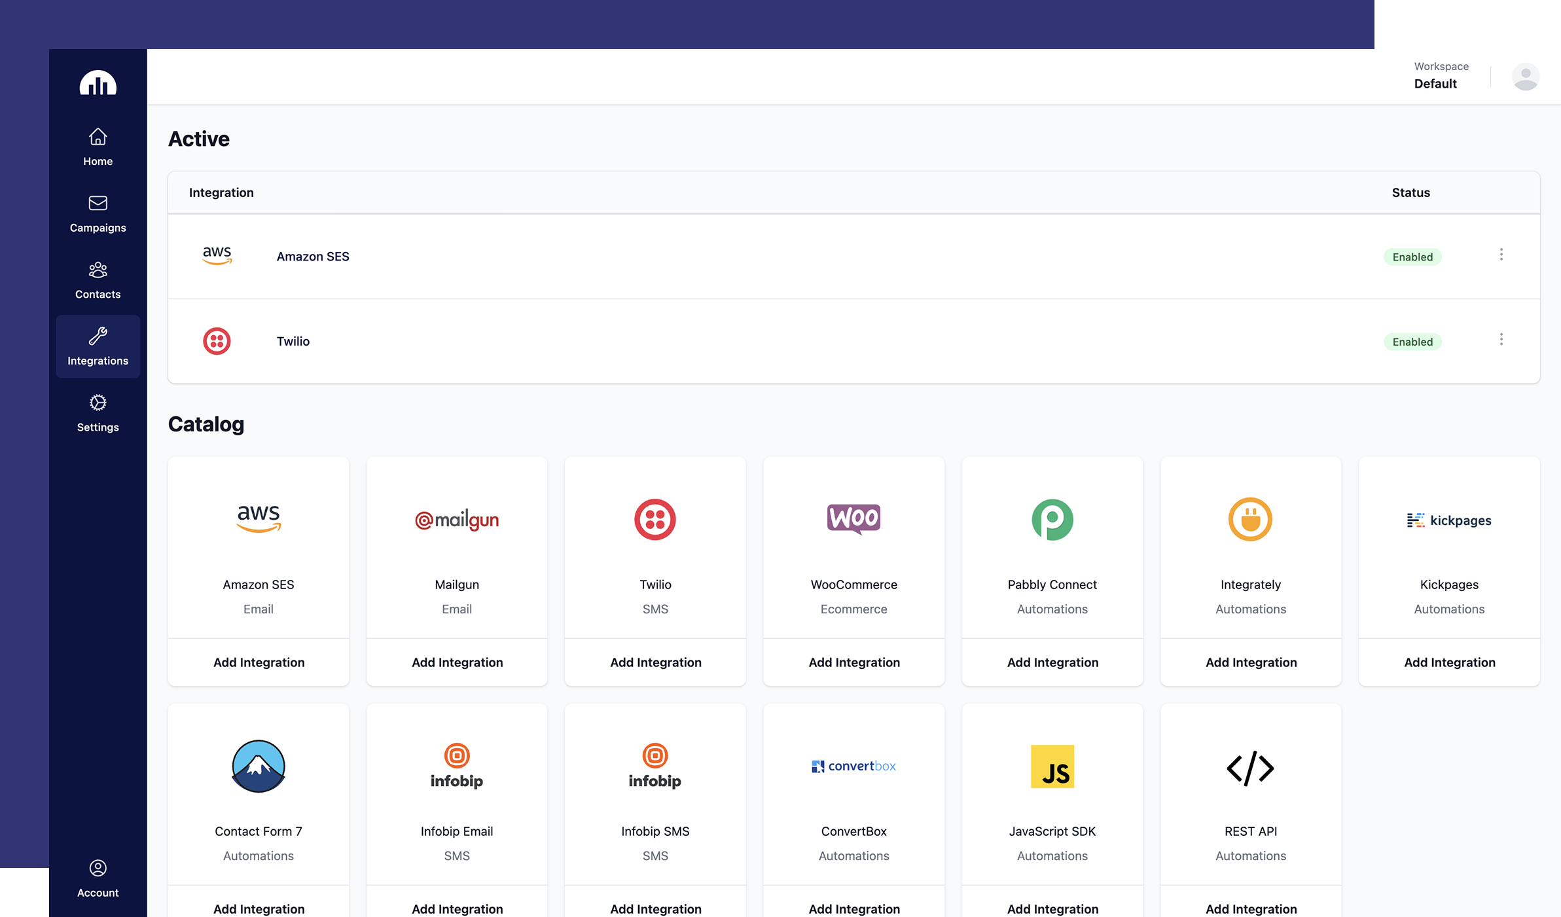Click the app logo in the sidebar
The height and width of the screenshot is (917, 1561).
coord(98,83)
